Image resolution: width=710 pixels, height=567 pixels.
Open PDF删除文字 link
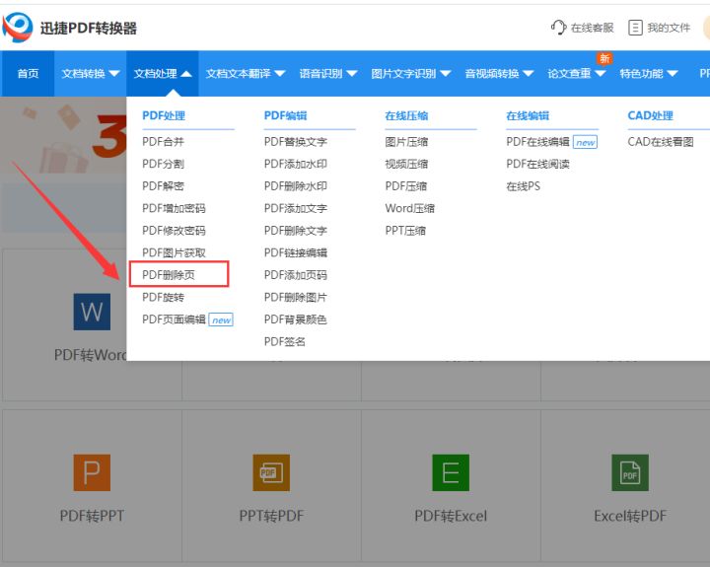click(296, 231)
